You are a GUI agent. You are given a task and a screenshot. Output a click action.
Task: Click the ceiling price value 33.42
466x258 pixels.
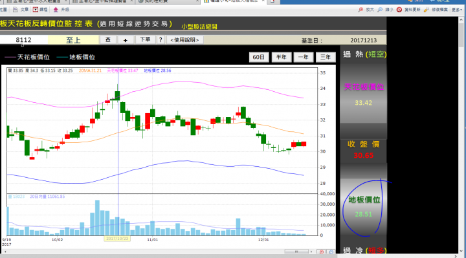[364, 103]
